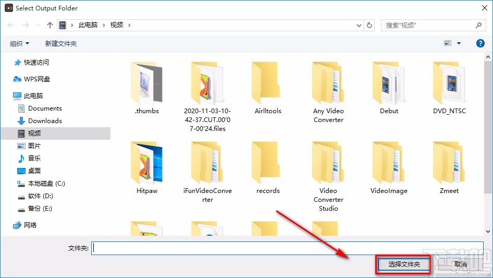This screenshot has height=278, width=493.
Task: Select 网络 in navigation pane
Action: (25, 225)
